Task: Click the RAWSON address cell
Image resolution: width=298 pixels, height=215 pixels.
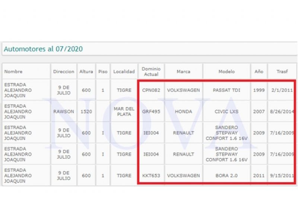Action: (64, 111)
